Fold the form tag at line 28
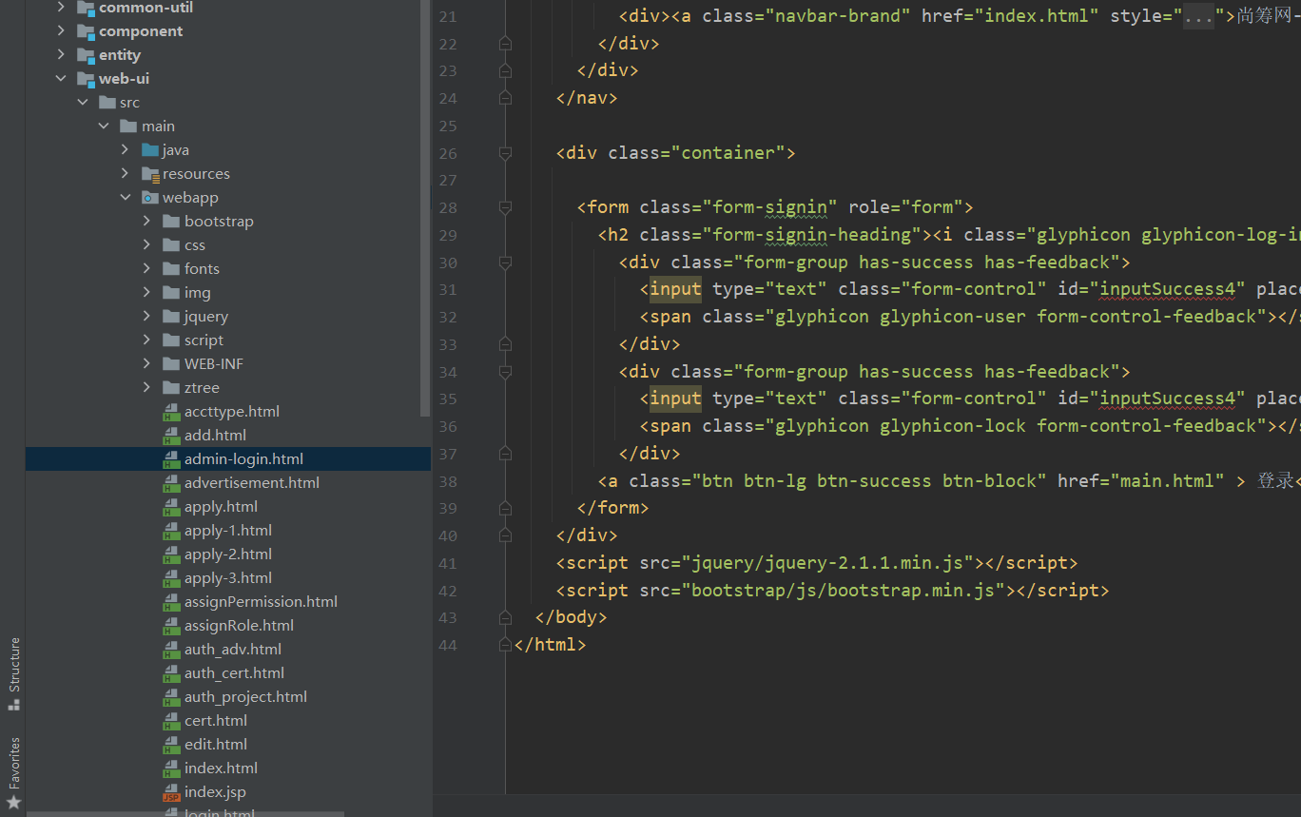 pyautogui.click(x=505, y=207)
